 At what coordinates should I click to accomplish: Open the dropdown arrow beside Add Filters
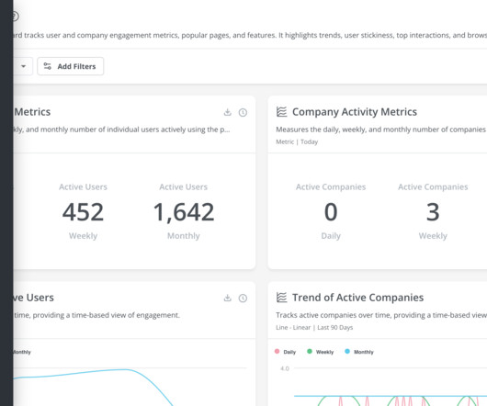click(x=23, y=66)
